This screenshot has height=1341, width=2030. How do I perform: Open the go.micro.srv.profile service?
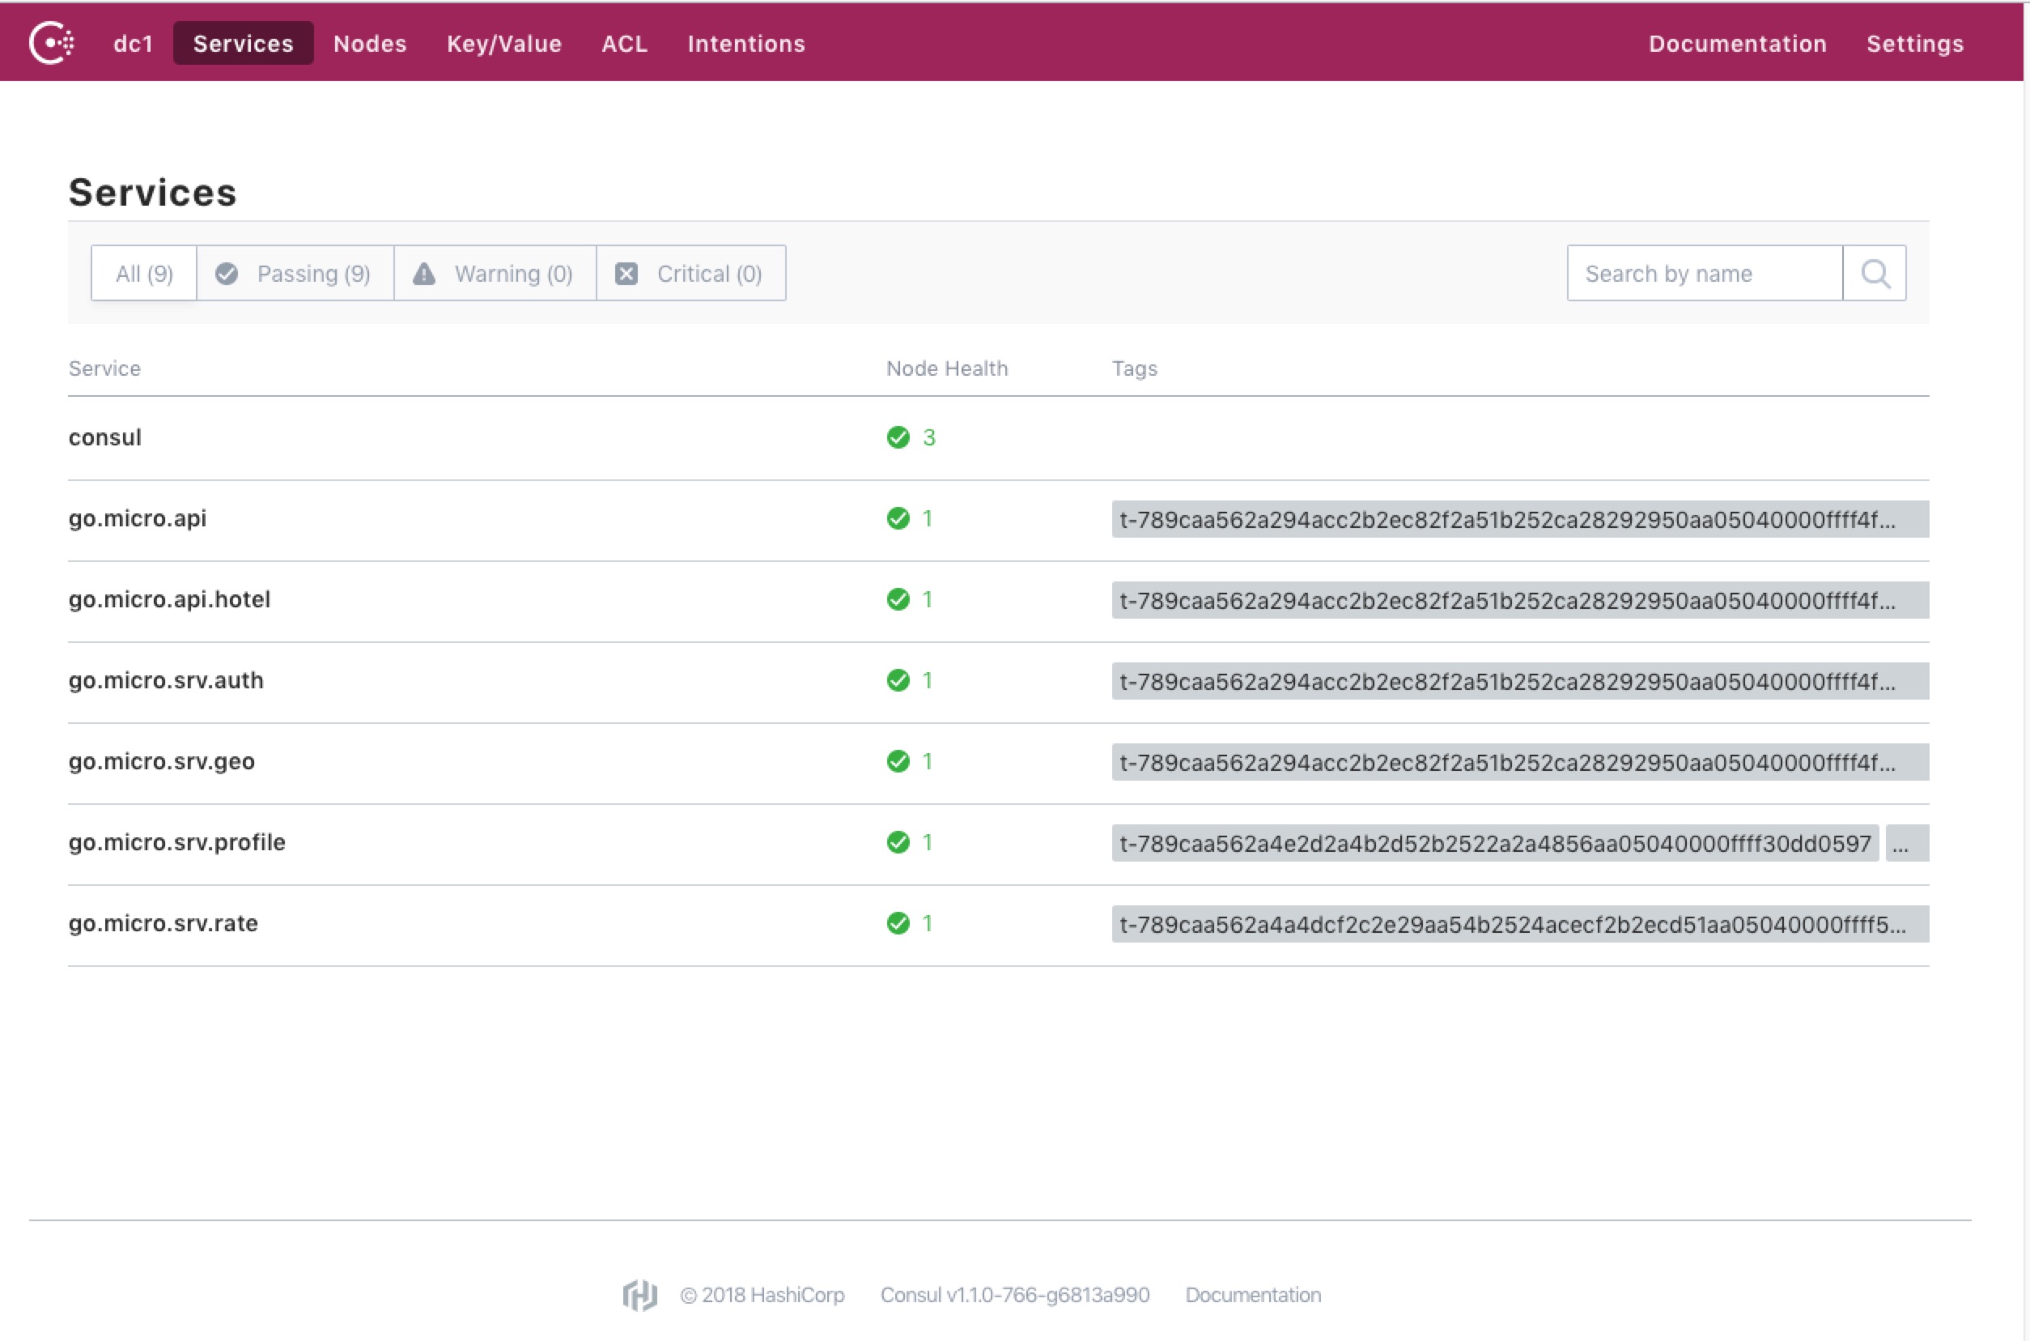point(177,842)
